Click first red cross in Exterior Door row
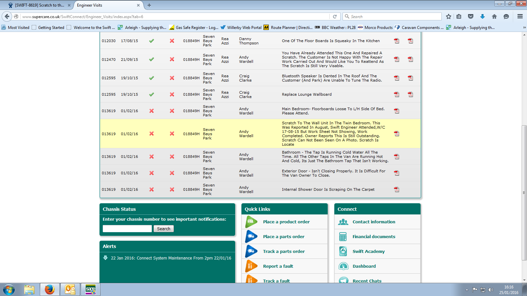 (152, 173)
